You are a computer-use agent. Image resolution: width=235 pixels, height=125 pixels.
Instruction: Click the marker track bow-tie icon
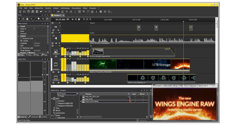pyautogui.click(x=56, y=27)
